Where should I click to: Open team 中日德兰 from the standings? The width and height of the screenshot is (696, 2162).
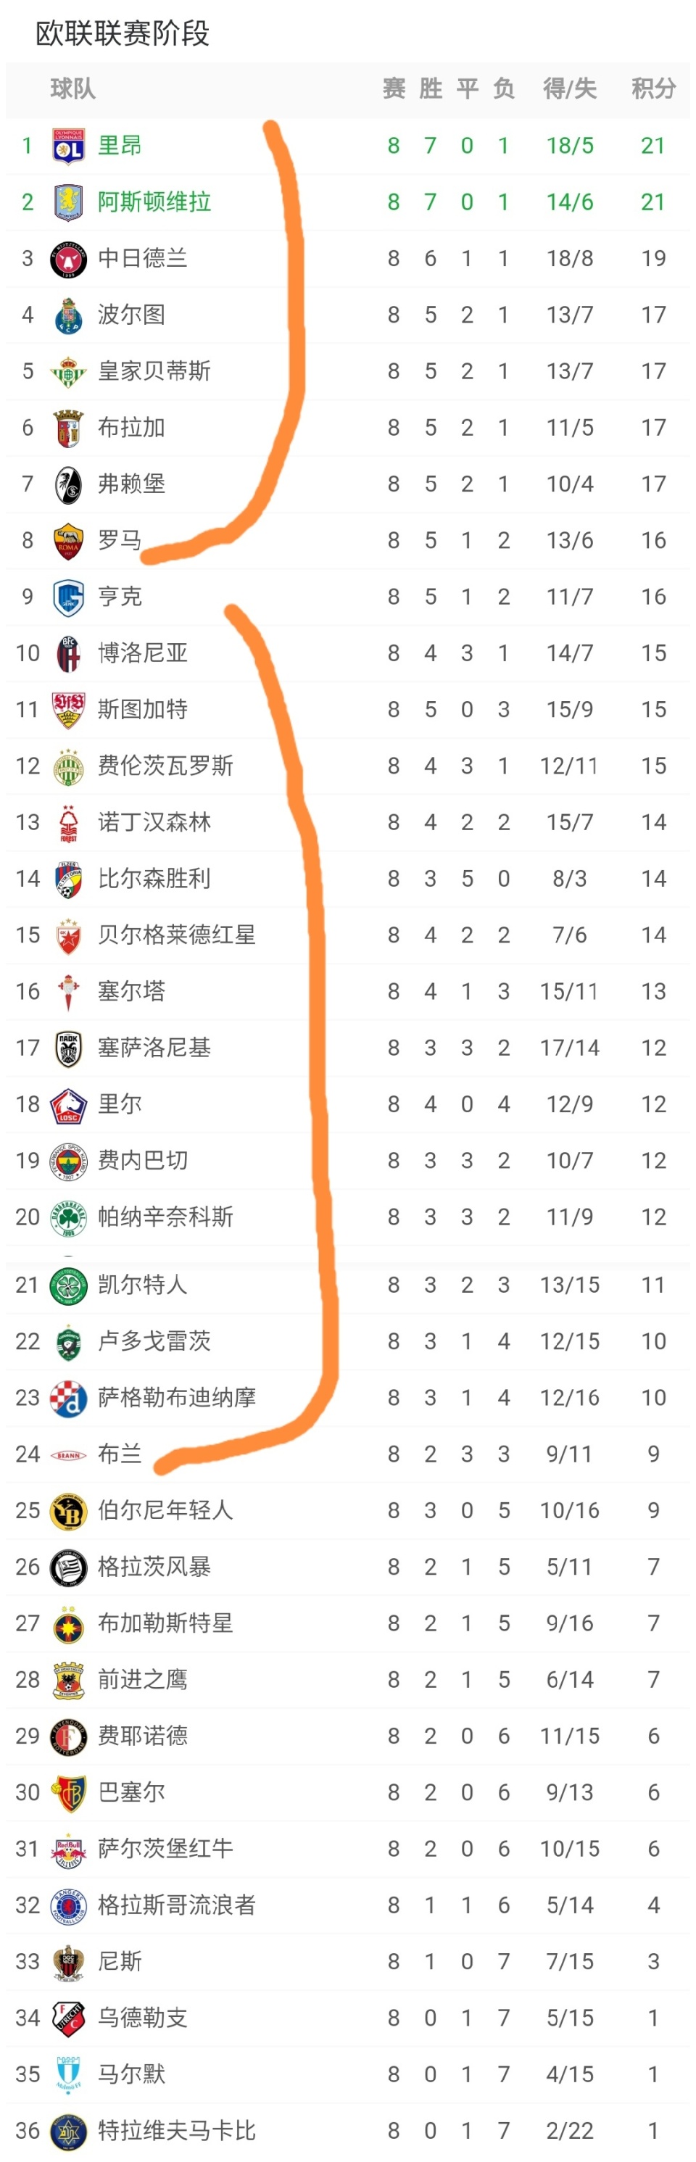coord(142,259)
